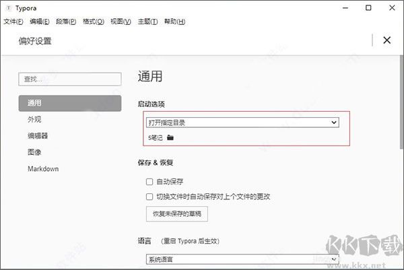Open the 段落(P) menu
Image resolution: width=404 pixels, height=270 pixels.
pos(66,22)
